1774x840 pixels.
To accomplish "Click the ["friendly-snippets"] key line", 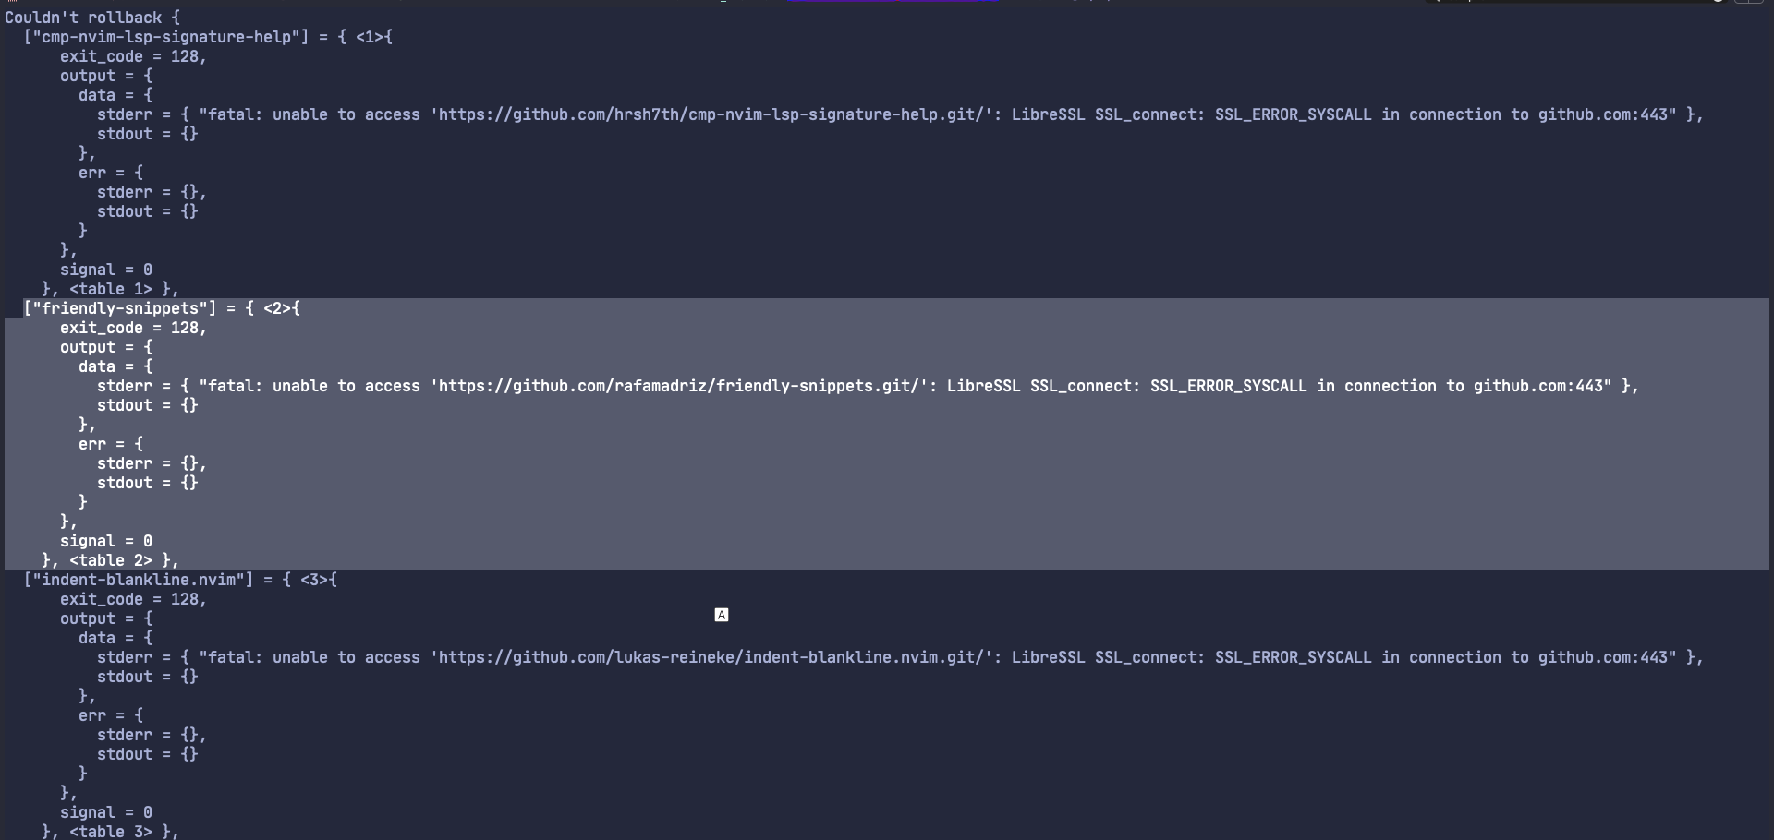I will [162, 308].
